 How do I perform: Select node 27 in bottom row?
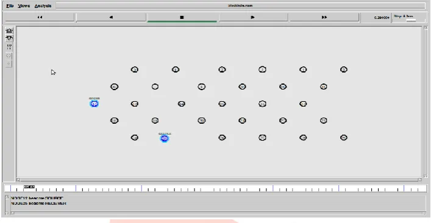pos(263,137)
